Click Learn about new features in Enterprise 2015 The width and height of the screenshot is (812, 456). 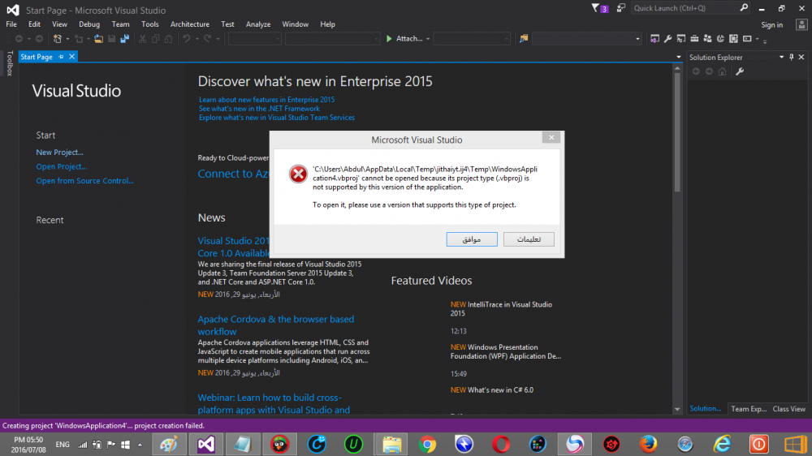(266, 99)
